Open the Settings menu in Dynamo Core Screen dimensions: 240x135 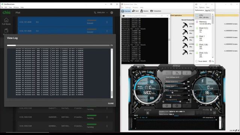click(128, 7)
